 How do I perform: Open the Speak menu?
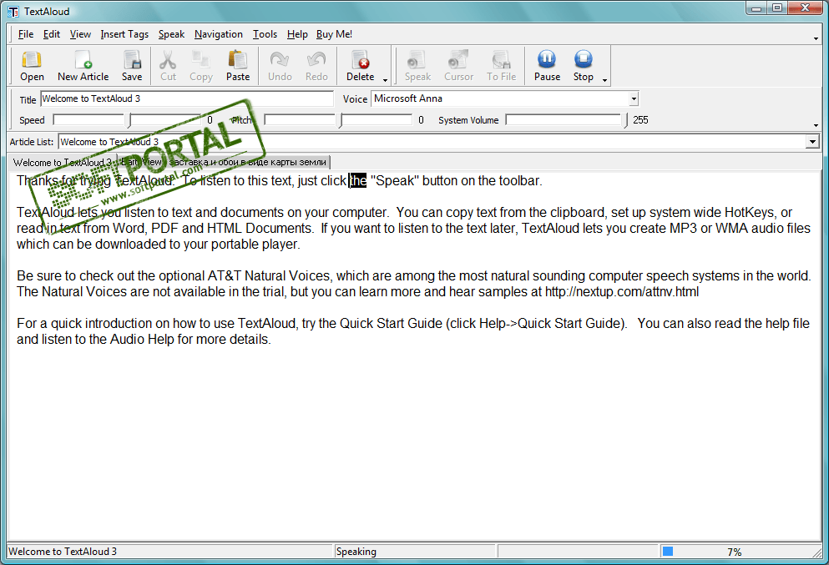click(x=171, y=34)
